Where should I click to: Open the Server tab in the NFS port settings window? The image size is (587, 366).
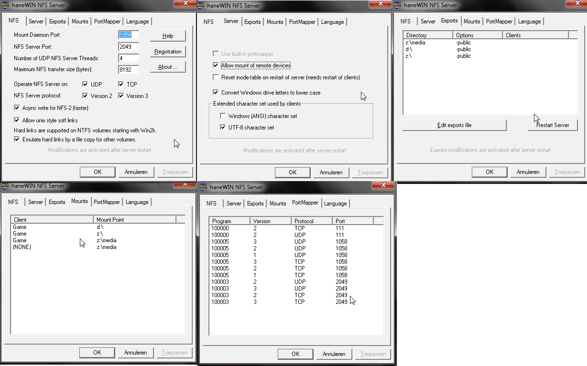point(36,22)
